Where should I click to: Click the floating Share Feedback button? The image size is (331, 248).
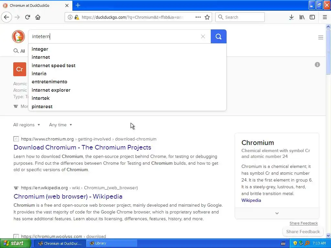(x=303, y=232)
